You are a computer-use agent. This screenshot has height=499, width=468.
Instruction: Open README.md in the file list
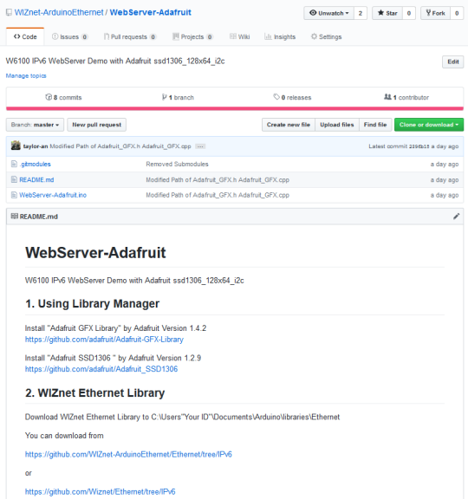(x=36, y=180)
